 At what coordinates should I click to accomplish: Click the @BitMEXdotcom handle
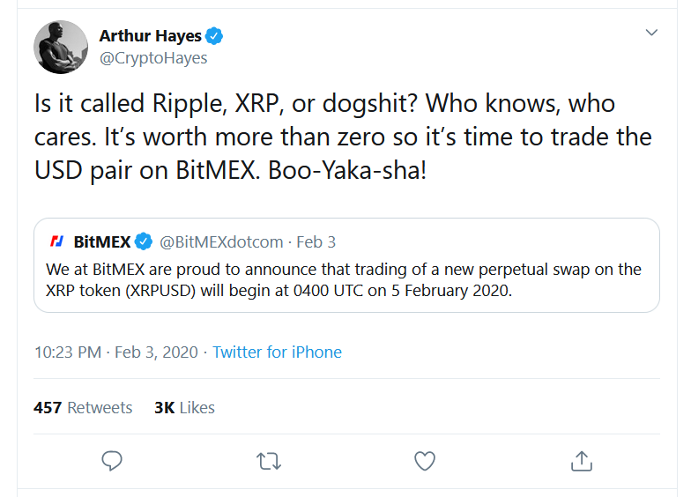[x=221, y=241]
